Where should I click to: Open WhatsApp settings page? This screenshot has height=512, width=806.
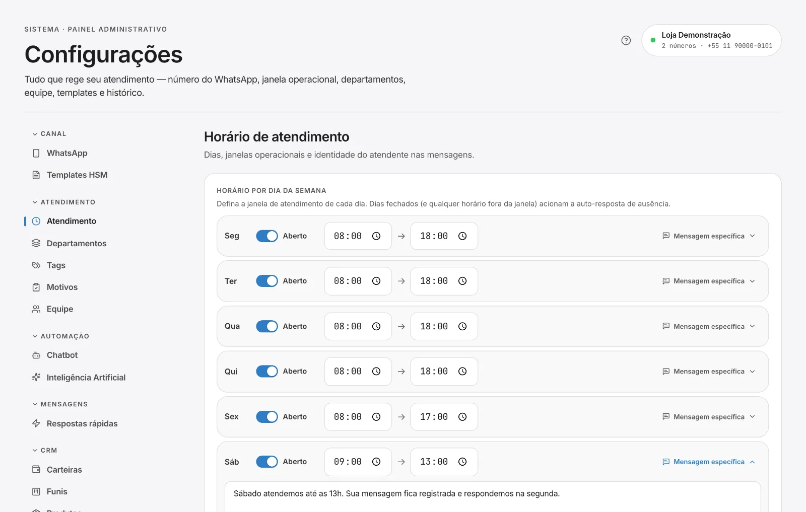(67, 153)
